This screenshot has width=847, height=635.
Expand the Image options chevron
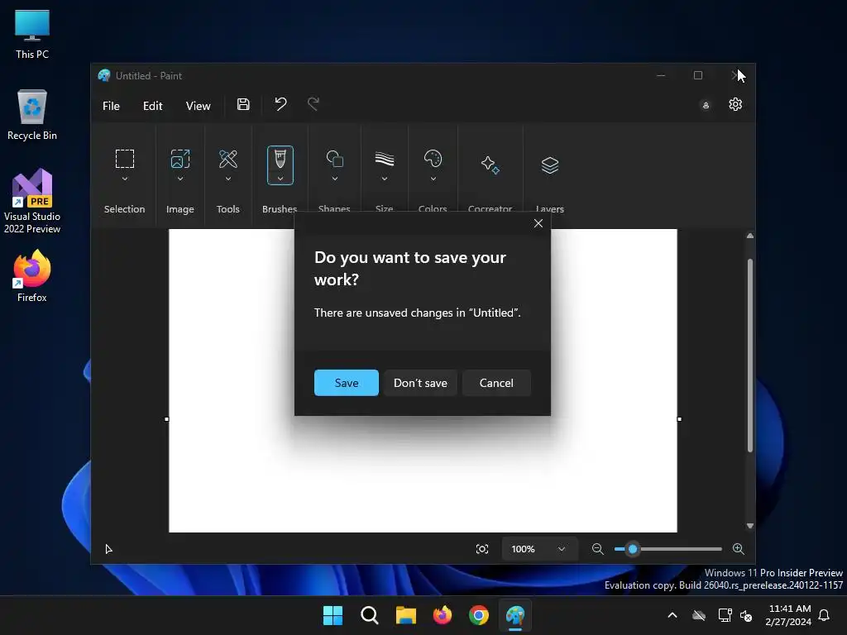click(x=180, y=179)
